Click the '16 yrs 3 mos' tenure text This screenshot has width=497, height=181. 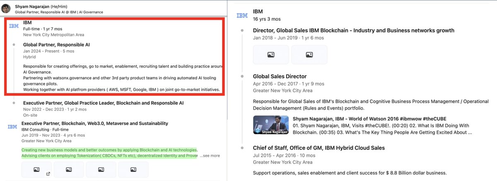[267, 19]
